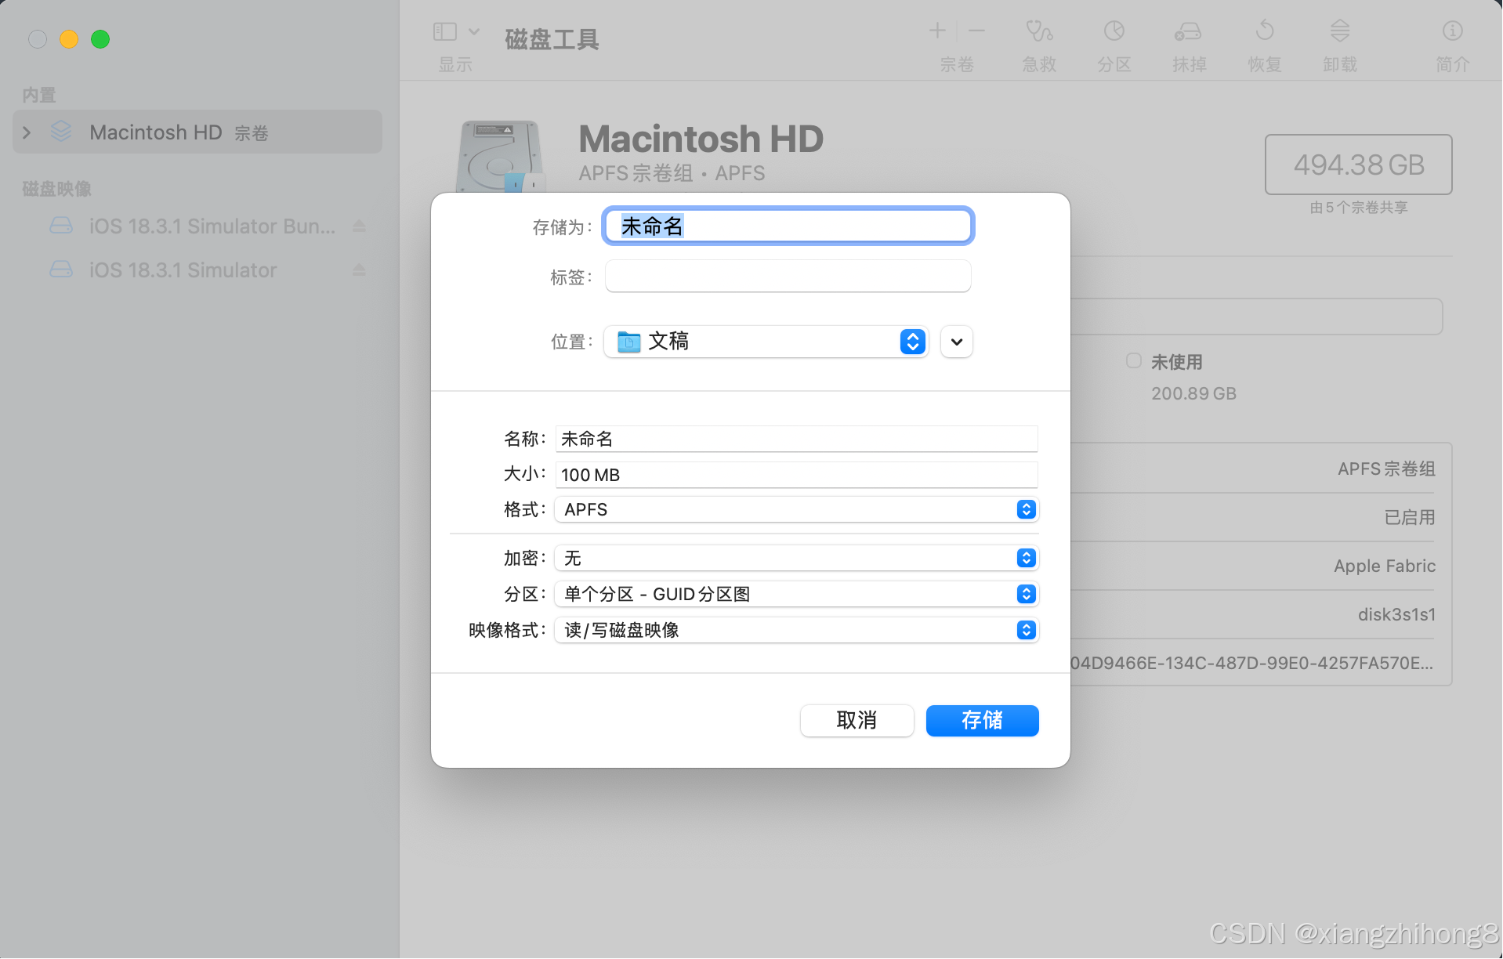Click the 名称 name field
The height and width of the screenshot is (959, 1503).
796,439
